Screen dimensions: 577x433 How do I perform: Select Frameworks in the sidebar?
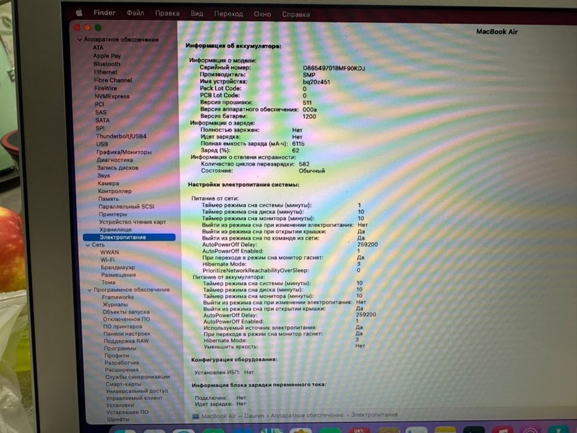(118, 297)
